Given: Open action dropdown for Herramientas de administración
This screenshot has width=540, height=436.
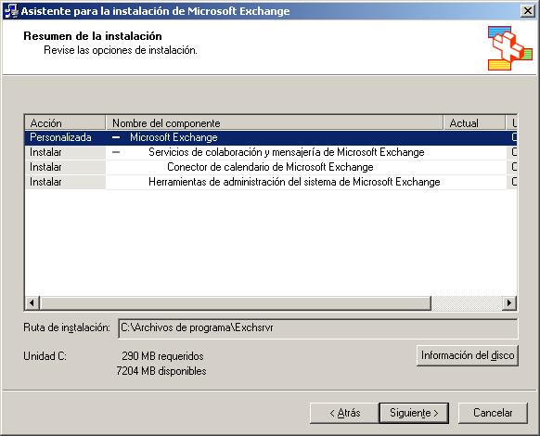Looking at the screenshot, I should 65,182.
